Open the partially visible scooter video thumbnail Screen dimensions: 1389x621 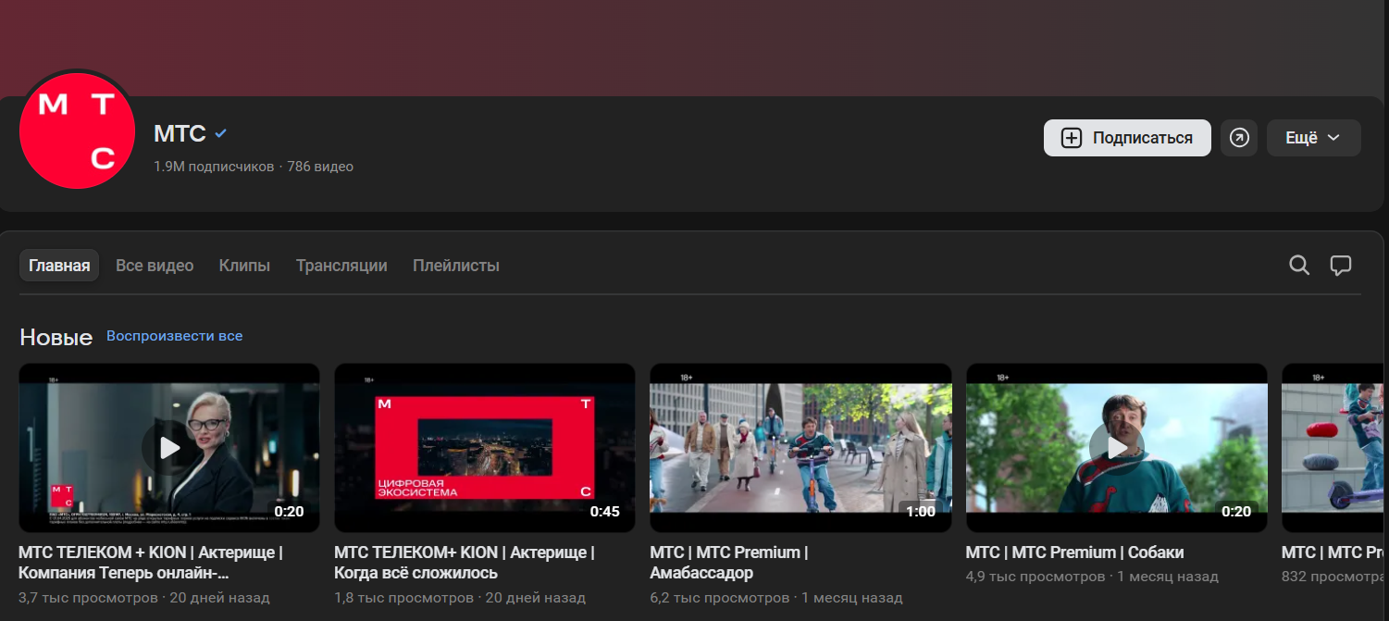[1334, 448]
